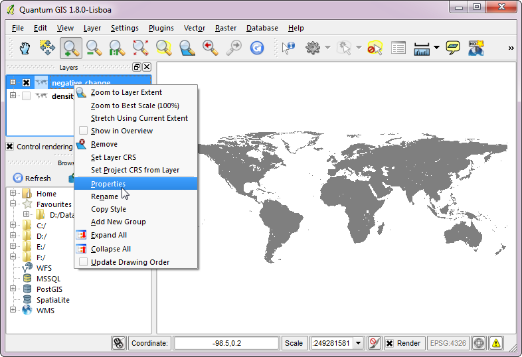Open the attribute table icon
Image resolution: width=522 pixels, height=357 pixels.
[398, 48]
